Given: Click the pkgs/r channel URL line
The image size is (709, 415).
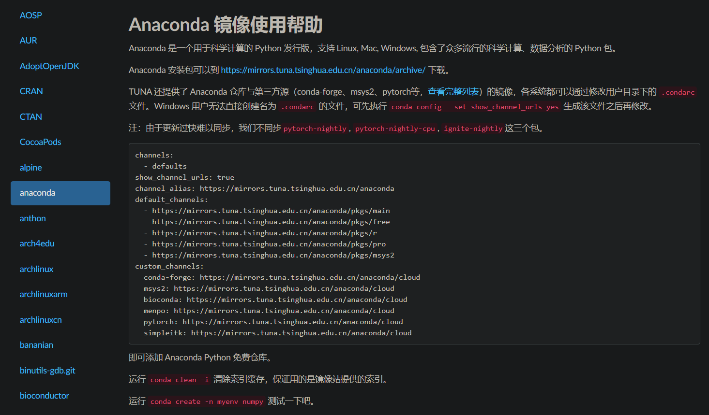Looking at the screenshot, I should pyautogui.click(x=260, y=233).
